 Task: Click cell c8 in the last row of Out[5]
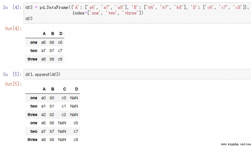(76, 140)
